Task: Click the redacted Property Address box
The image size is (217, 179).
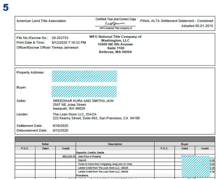Action: click(x=84, y=76)
